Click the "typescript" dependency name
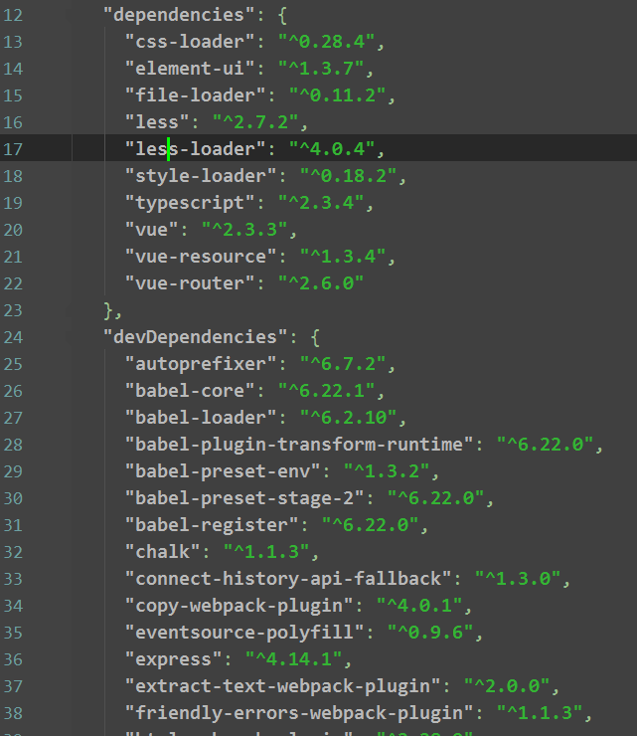 click(x=190, y=203)
